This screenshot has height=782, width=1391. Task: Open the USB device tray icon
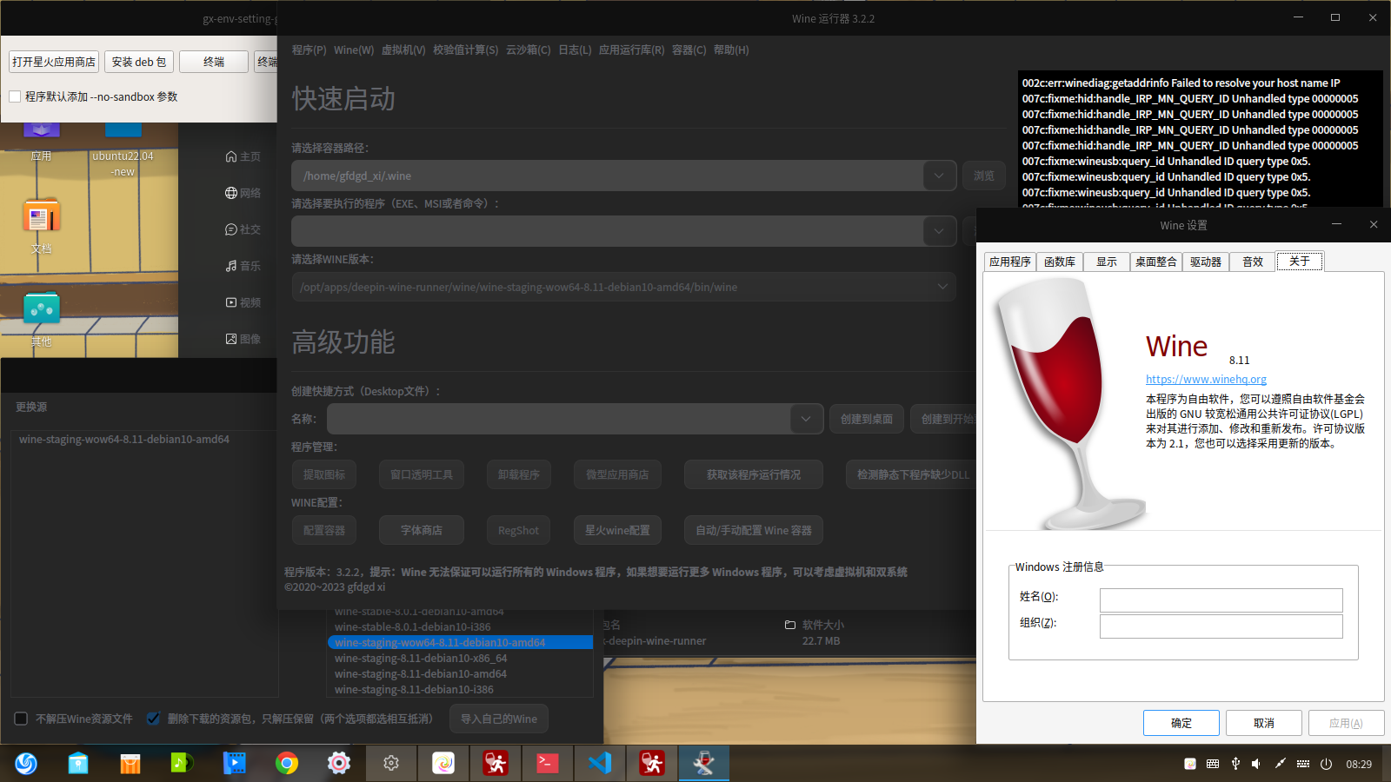point(1235,764)
